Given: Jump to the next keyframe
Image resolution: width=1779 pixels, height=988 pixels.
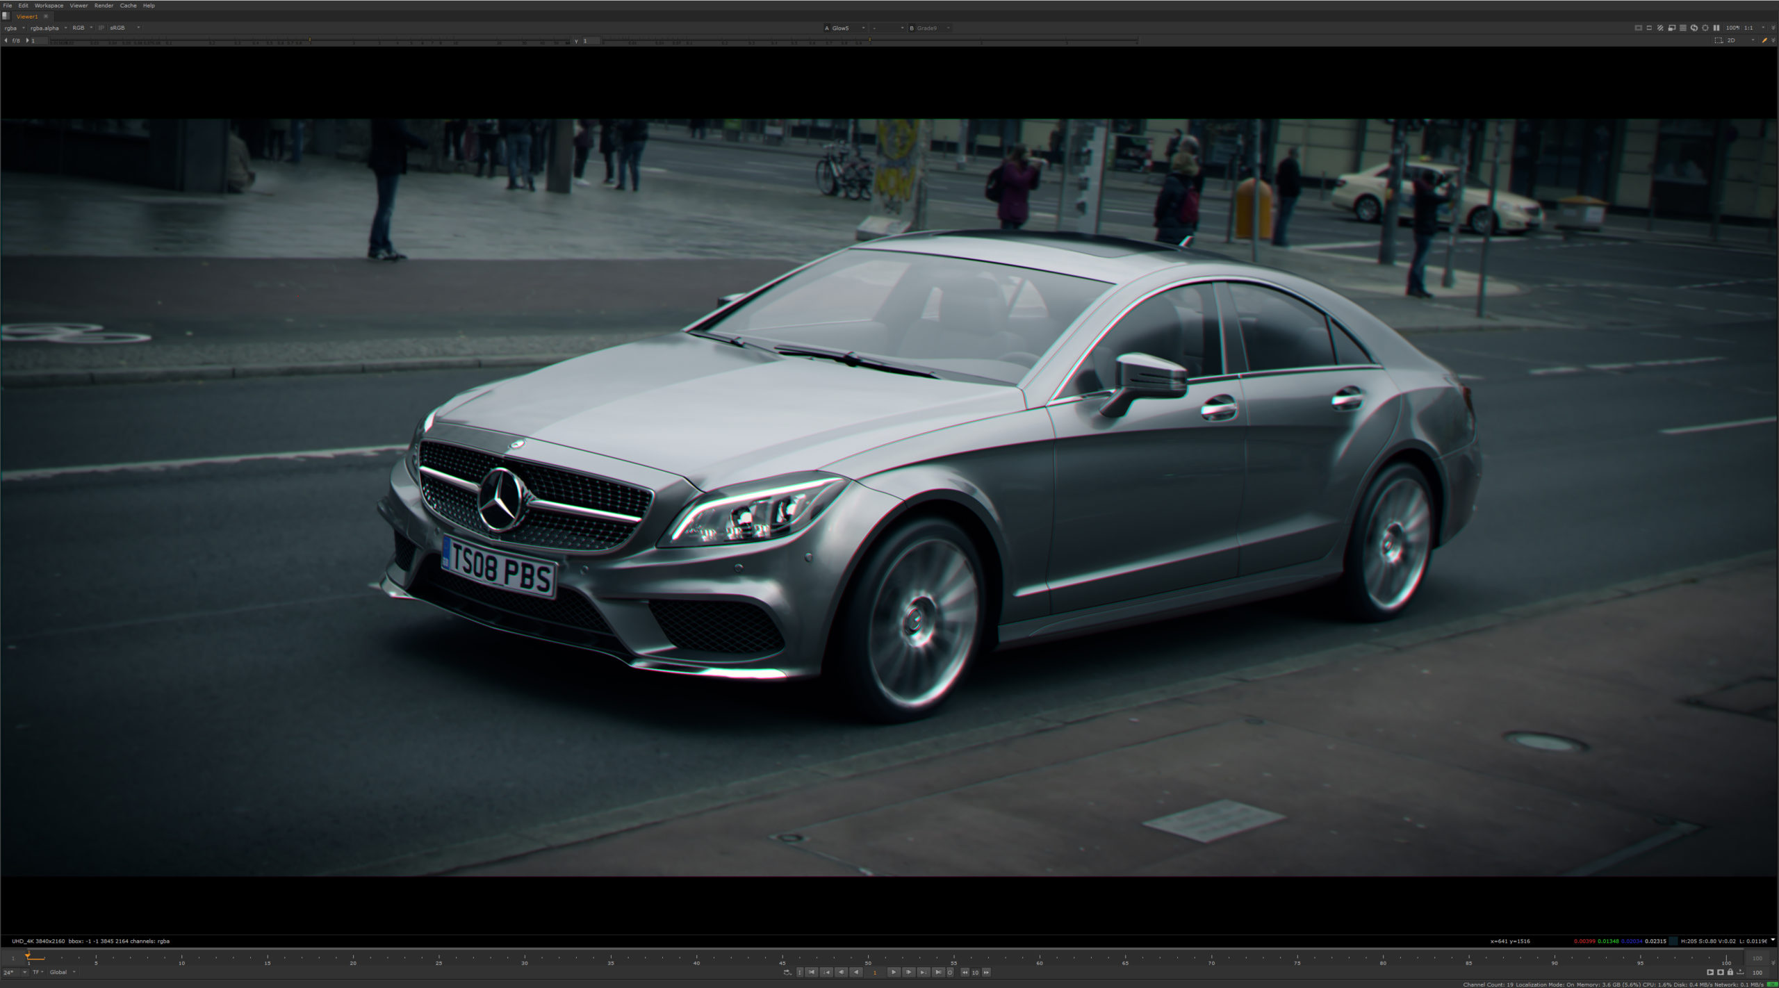Looking at the screenshot, I should click(924, 972).
